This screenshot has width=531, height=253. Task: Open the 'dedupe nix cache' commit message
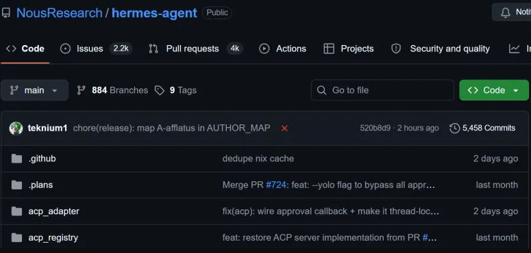click(x=258, y=159)
